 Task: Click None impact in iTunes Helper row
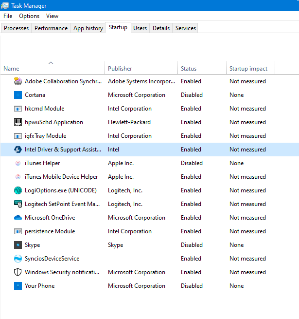236,163
